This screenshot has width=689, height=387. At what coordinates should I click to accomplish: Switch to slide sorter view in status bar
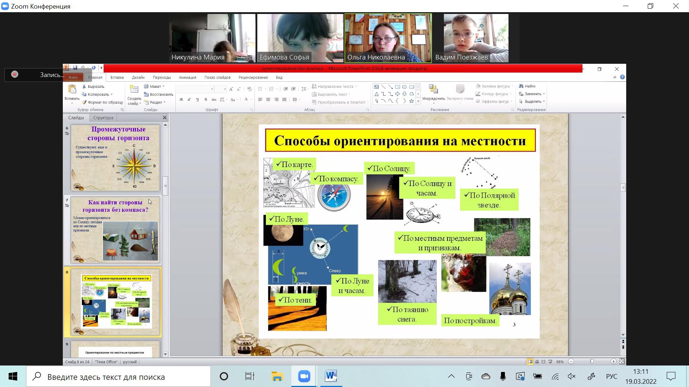(537, 362)
